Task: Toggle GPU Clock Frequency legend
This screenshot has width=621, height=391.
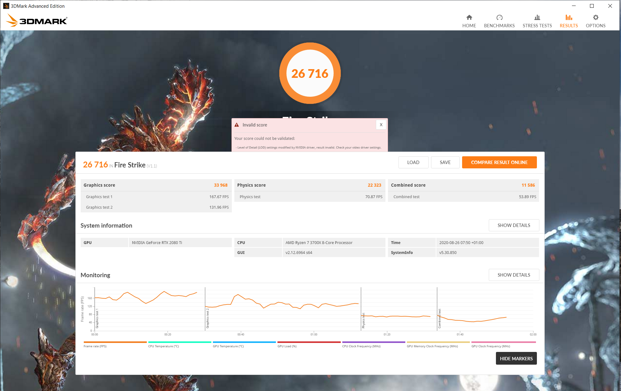Action: pyautogui.click(x=503, y=344)
